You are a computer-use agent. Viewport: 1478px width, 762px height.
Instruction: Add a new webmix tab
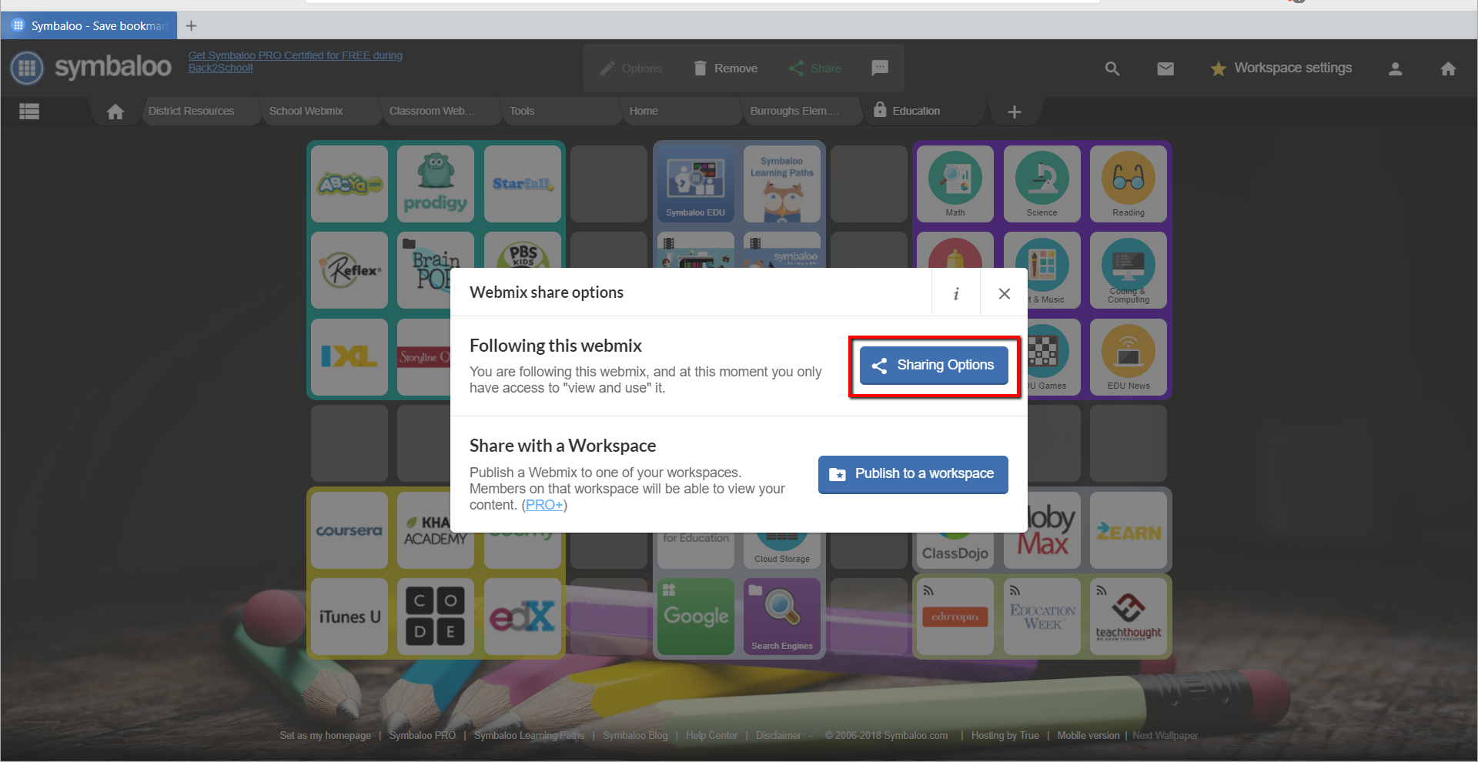tap(1015, 112)
